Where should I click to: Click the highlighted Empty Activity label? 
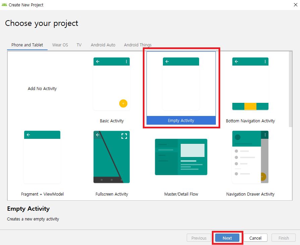tap(181, 121)
